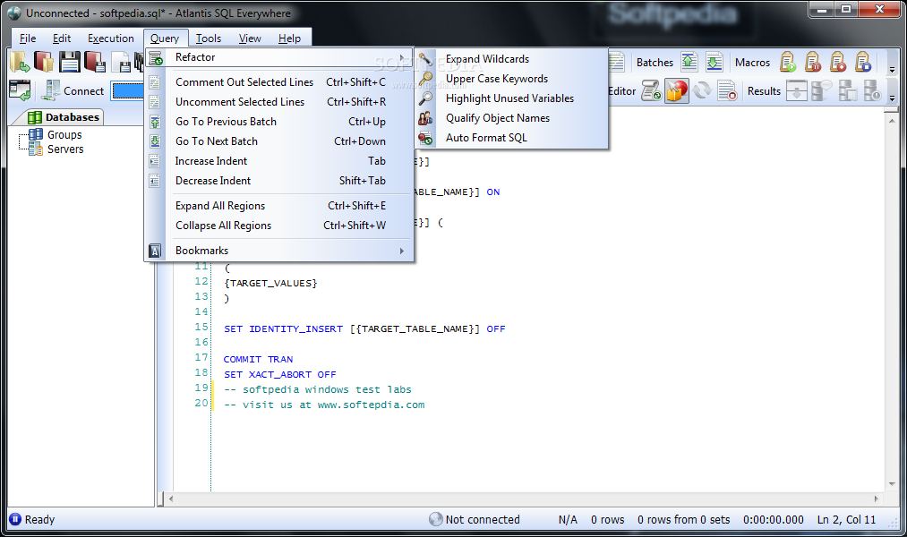Click the Batches previous batch up-arrow icon
Screen dimensions: 907x537
pos(689,62)
